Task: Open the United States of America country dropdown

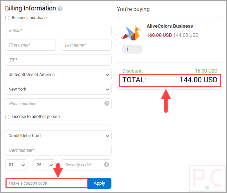Action: pos(58,75)
